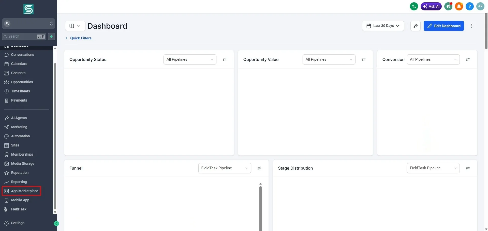Viewport: 488px width, 231px height.
Task: Click the sidebar scrollbar thumb
Action: (55, 136)
